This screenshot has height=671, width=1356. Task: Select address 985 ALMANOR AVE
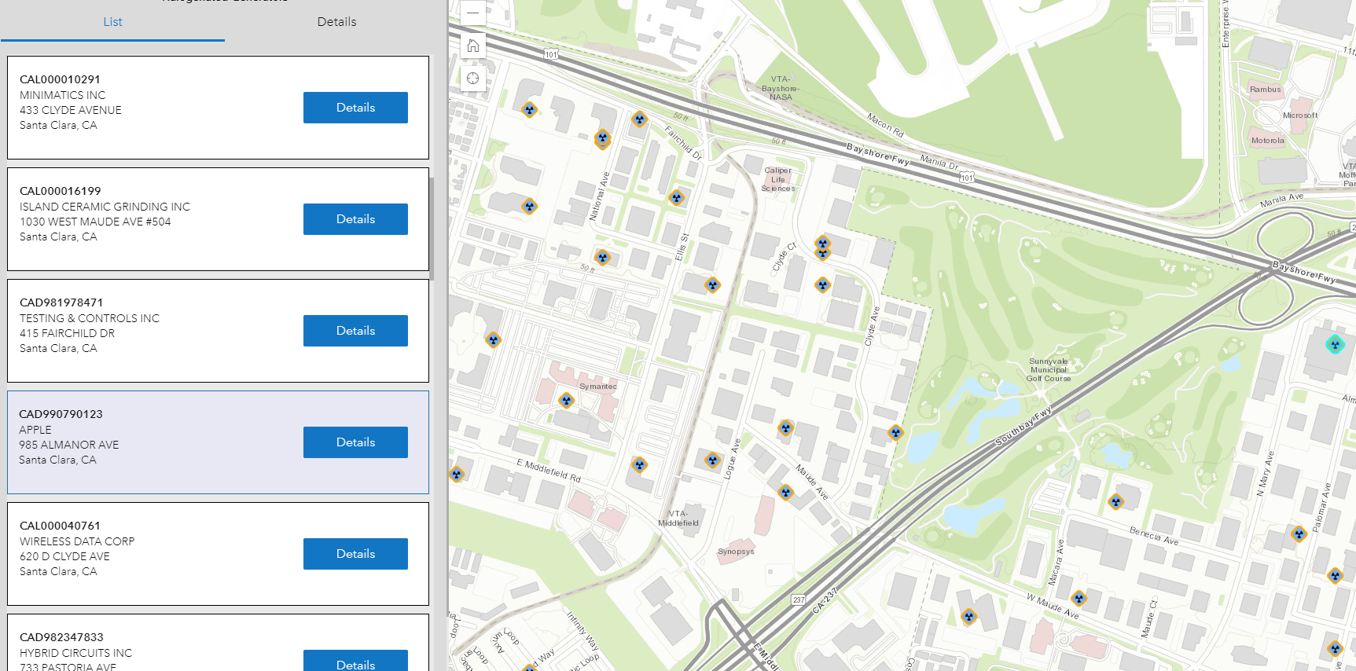[x=69, y=445]
